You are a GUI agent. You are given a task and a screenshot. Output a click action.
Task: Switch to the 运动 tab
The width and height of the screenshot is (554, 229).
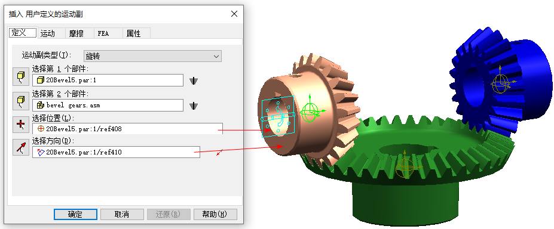point(48,33)
